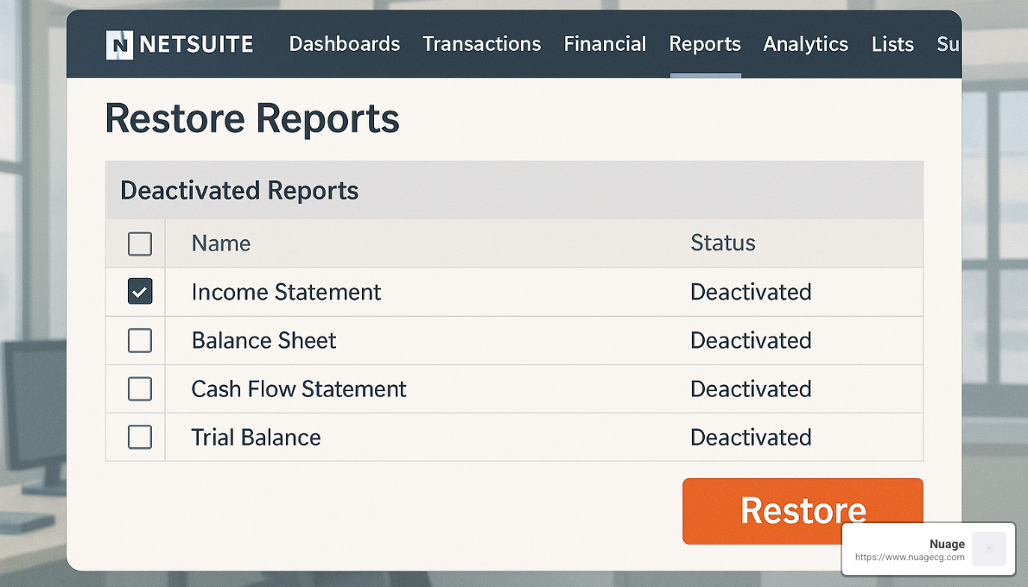Click the Nuage label in the bottom-right card

947,544
